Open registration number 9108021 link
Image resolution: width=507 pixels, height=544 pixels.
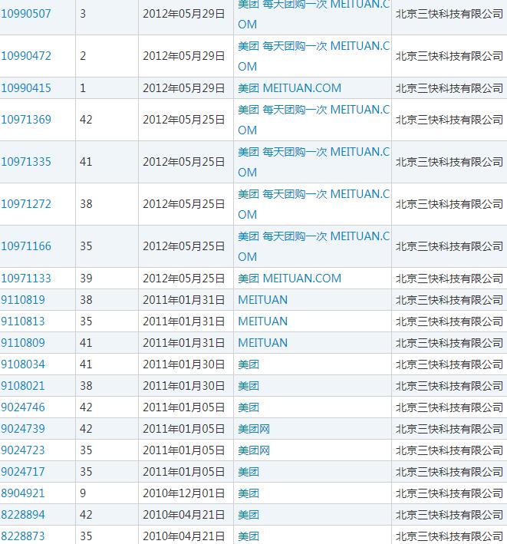click(23, 386)
